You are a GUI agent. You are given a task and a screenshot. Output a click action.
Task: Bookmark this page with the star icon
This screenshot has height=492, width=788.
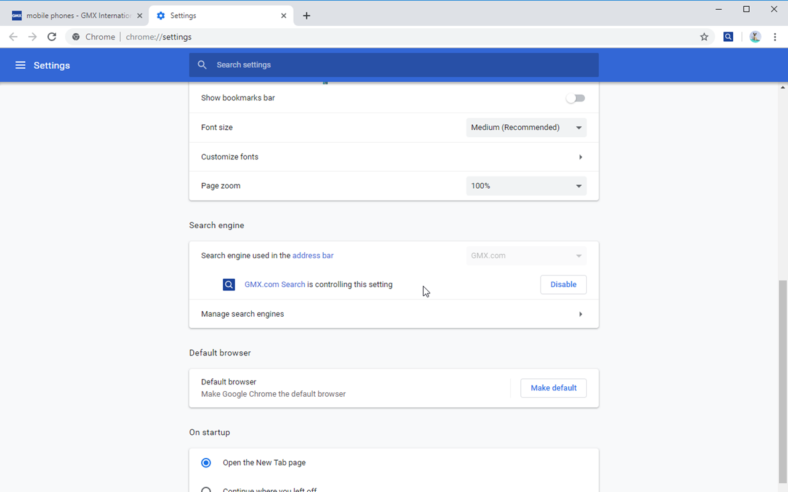704,37
